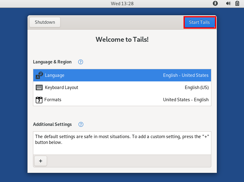Open the power status icon menu
This screenshot has width=244, height=182.
(x=237, y=4)
